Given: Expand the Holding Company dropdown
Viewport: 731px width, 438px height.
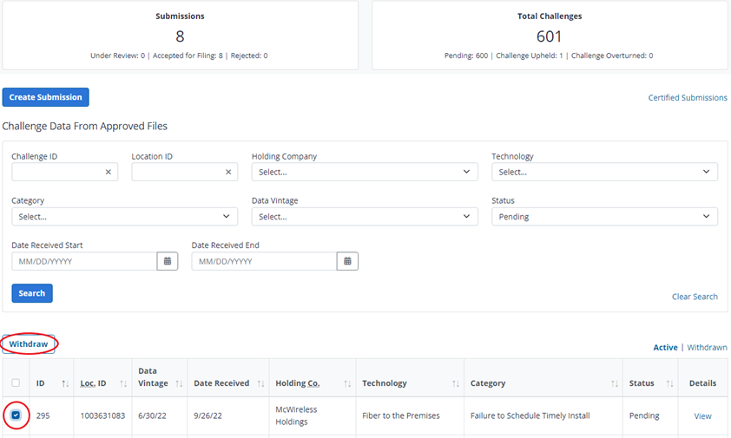Looking at the screenshot, I should (x=365, y=172).
